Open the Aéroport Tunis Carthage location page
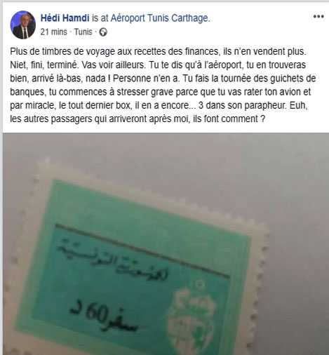Screen dimensions: 329x355 160,18
